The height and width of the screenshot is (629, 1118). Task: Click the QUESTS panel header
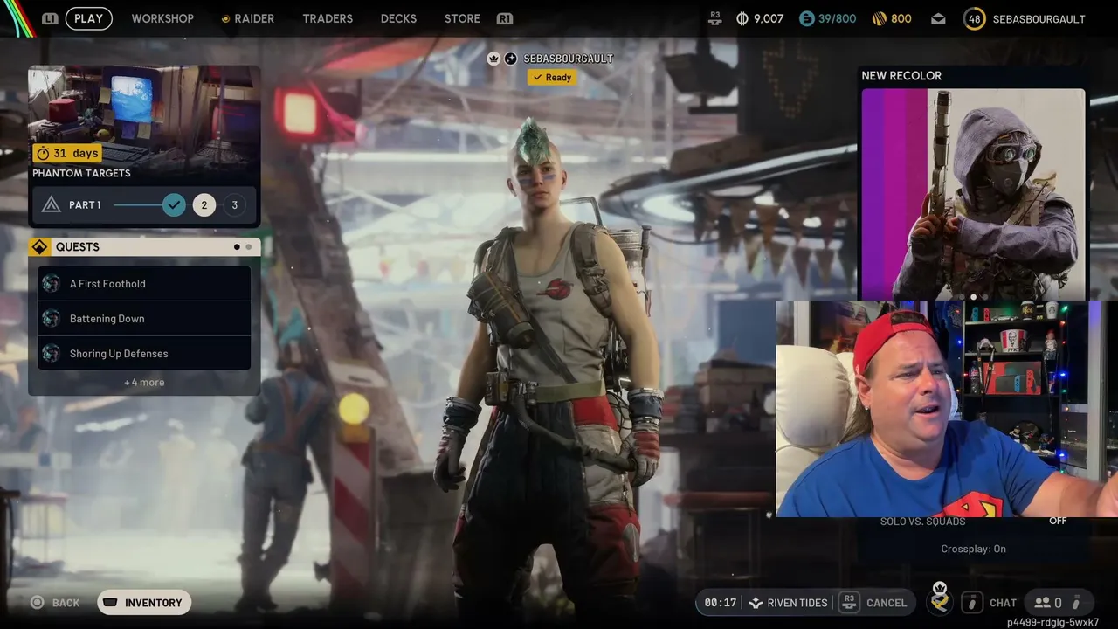point(144,247)
